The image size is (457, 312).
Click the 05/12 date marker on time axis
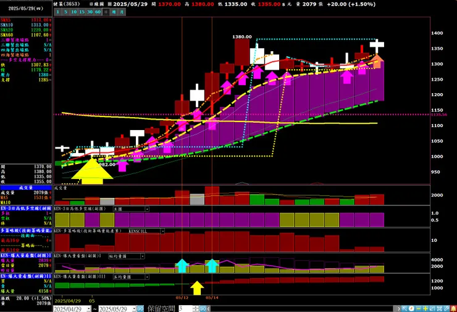[x=182, y=298]
